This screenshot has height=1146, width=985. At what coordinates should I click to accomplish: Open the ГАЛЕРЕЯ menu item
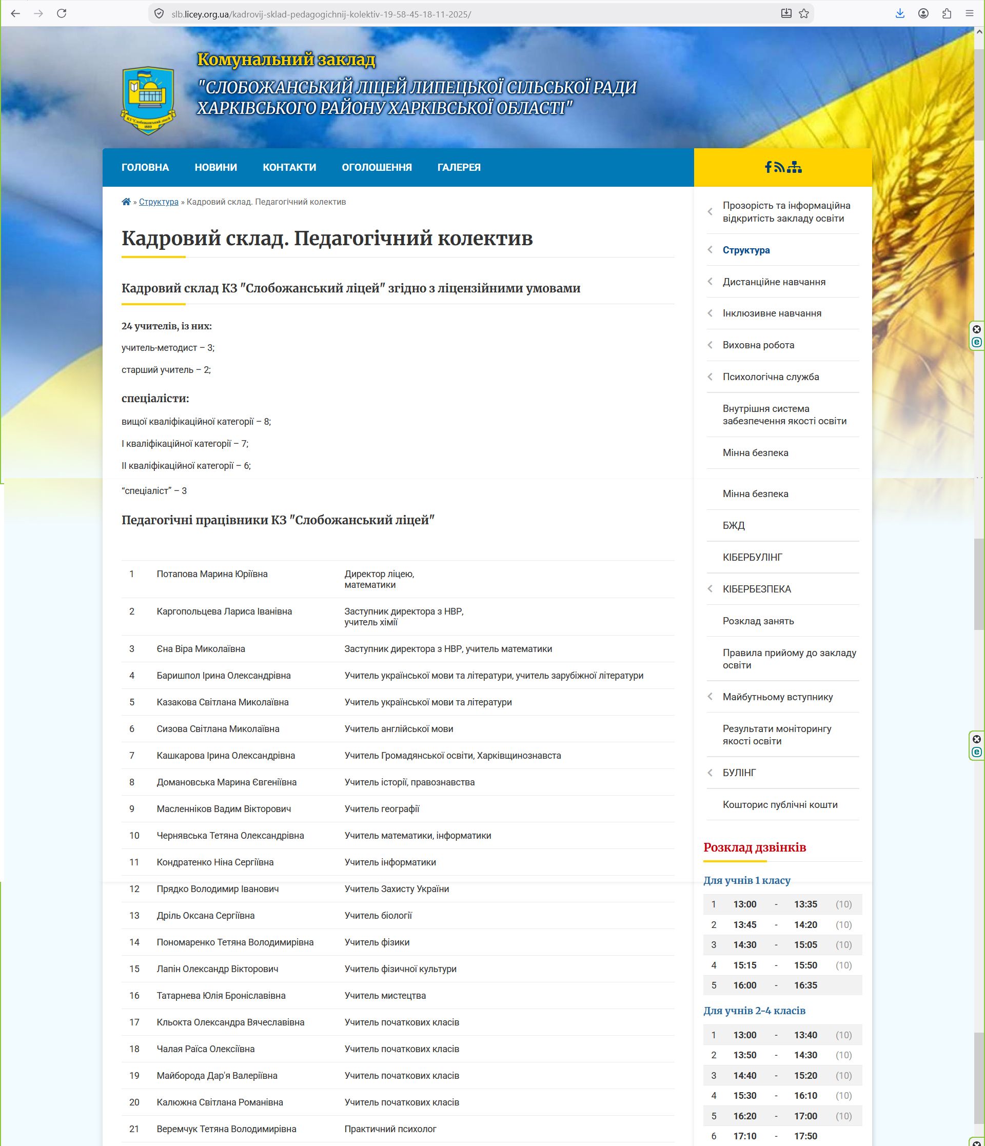(459, 168)
